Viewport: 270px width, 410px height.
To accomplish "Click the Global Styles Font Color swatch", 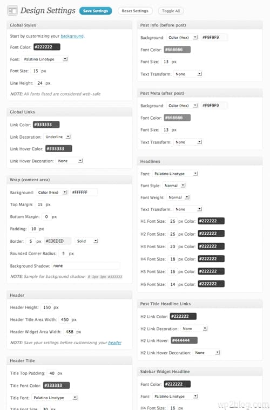I will [x=47, y=47].
